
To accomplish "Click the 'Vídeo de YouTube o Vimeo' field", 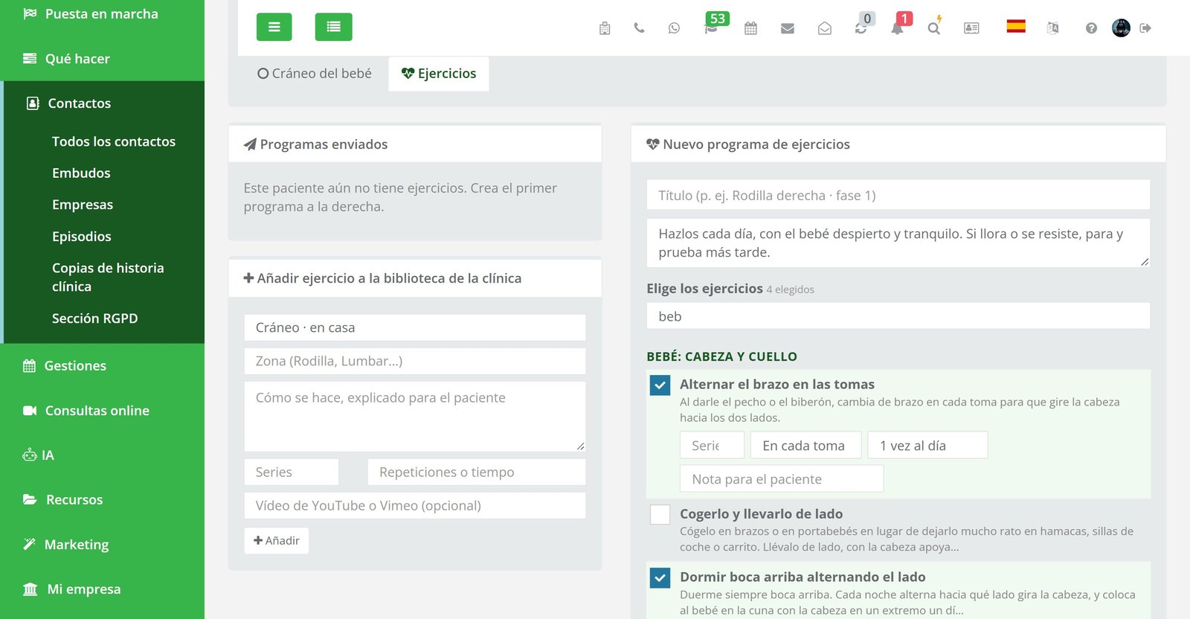I will click(x=415, y=506).
